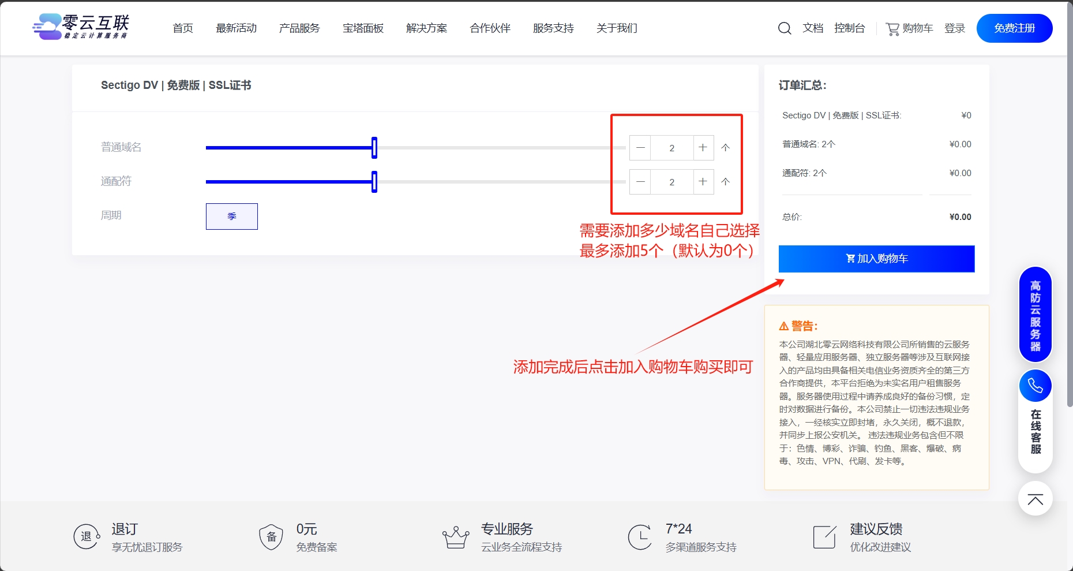This screenshot has width=1073, height=571.
Task: Click 加入购物车 button
Action: [876, 259]
